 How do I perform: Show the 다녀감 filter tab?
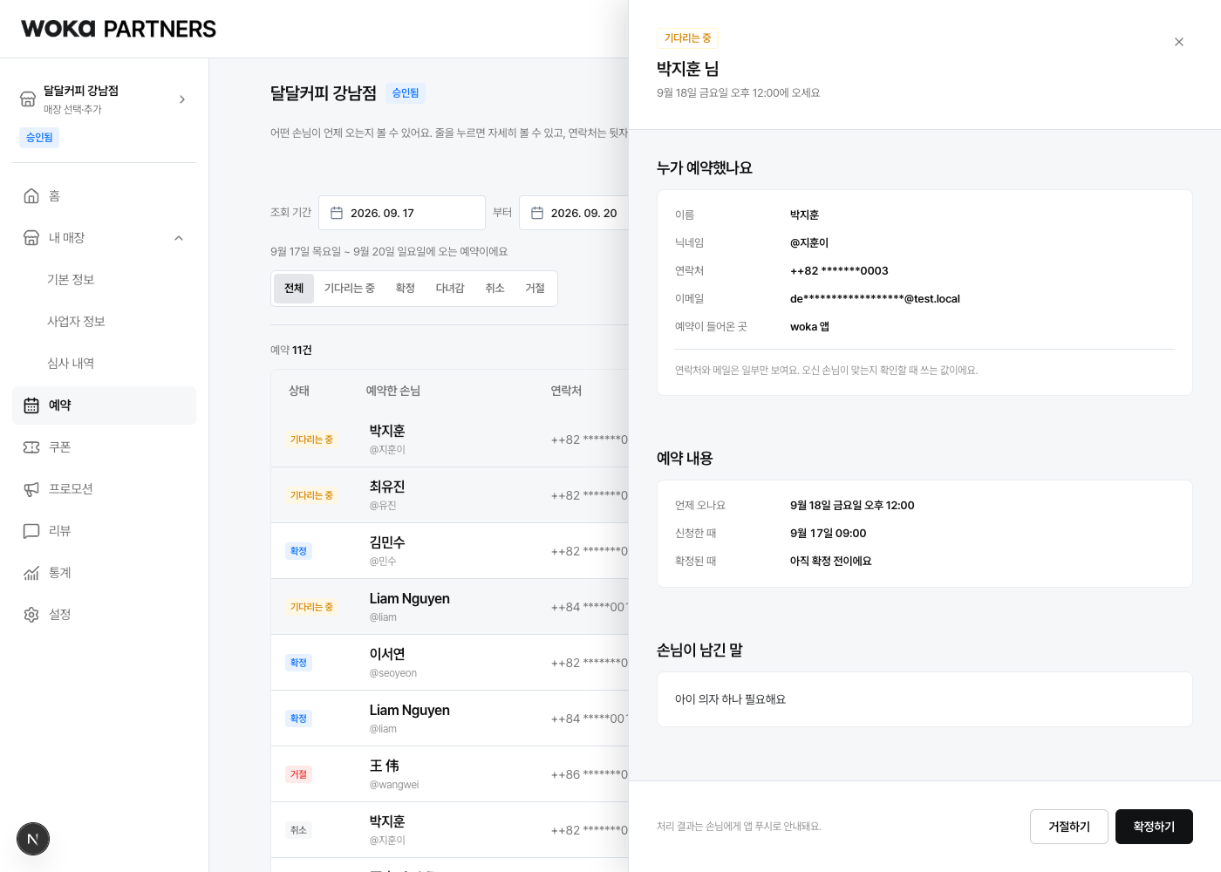[x=450, y=289]
